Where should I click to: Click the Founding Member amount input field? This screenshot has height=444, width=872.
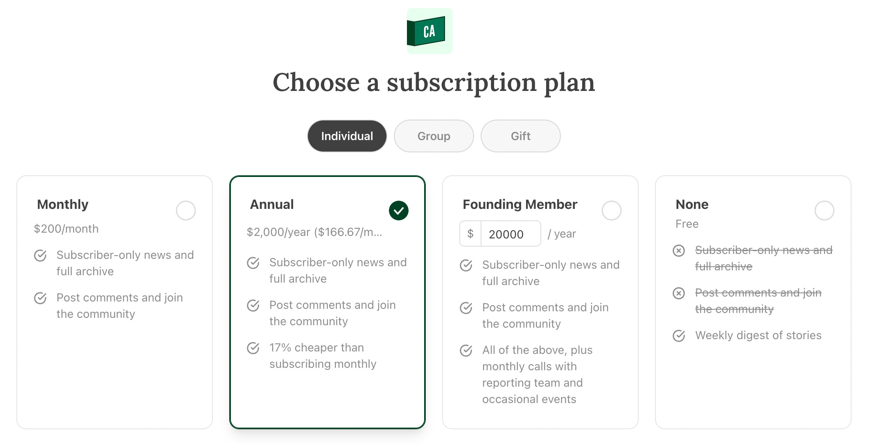[x=510, y=233]
